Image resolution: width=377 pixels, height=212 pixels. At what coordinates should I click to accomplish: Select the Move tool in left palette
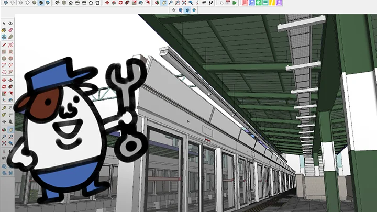click(4, 80)
